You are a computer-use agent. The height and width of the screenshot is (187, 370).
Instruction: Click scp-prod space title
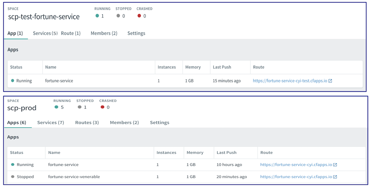coord(22,108)
